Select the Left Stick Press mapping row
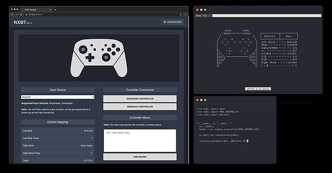Image resolution: width=332 pixels, height=173 pixels. coord(58,138)
